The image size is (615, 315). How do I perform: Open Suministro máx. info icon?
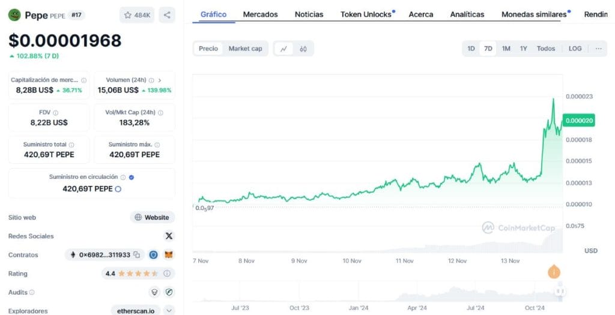pyautogui.click(x=157, y=145)
